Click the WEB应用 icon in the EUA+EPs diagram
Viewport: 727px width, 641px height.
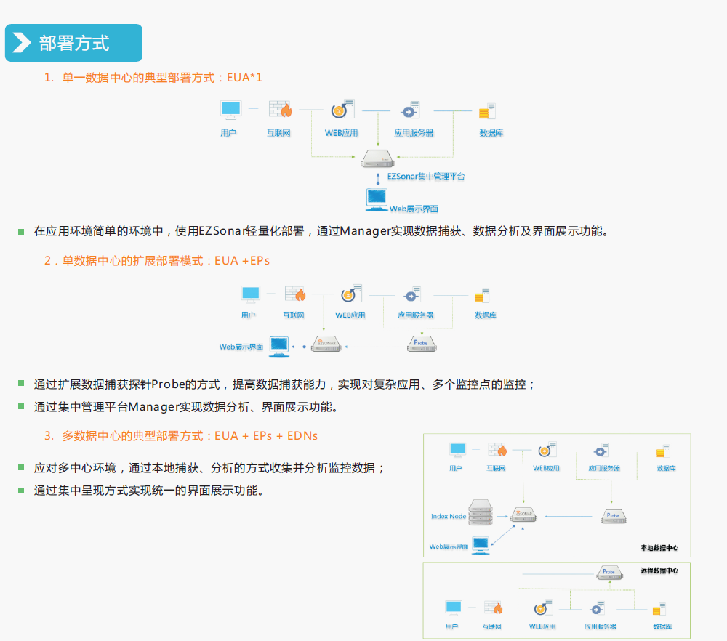pos(351,294)
